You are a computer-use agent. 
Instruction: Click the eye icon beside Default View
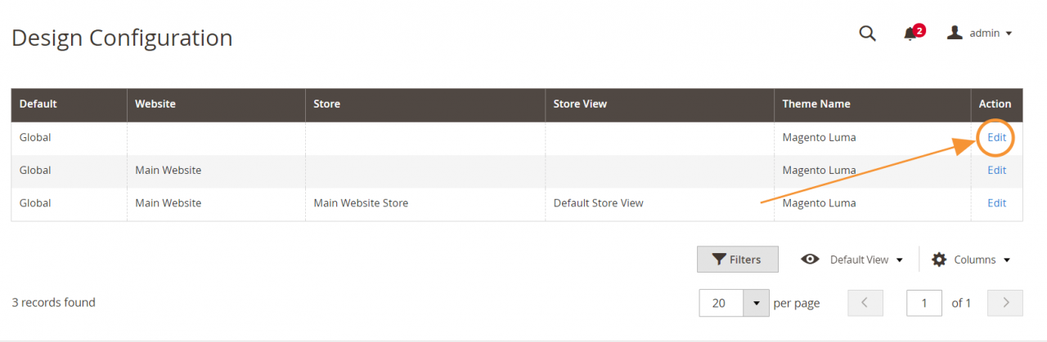coord(810,260)
